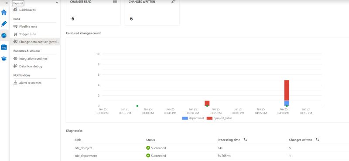Click the blue department bar segment
349x161 pixels.
click(x=287, y=103)
